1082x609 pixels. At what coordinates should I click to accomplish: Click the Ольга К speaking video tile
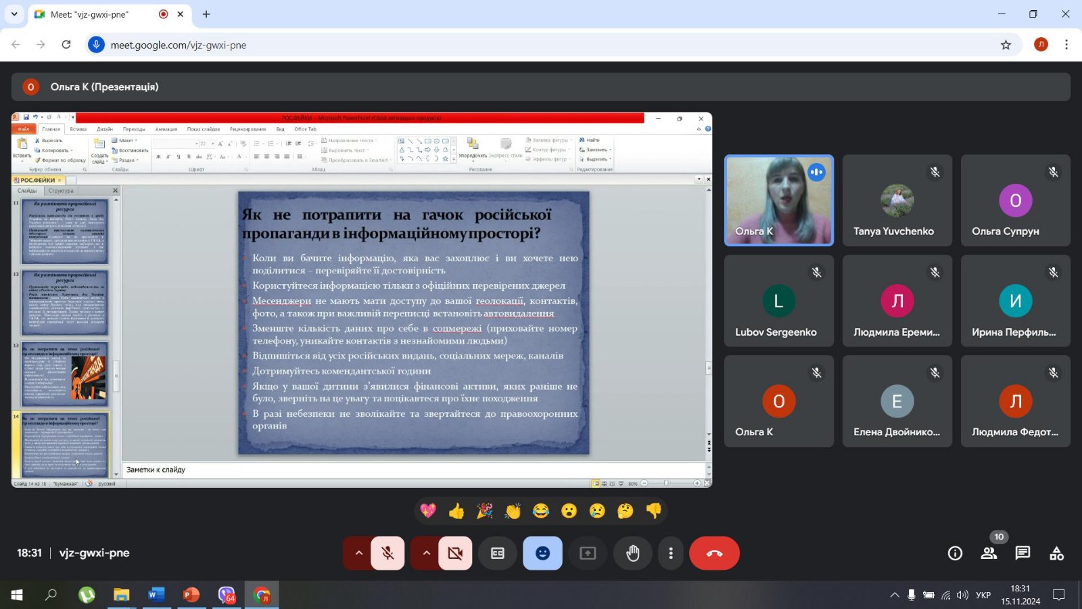click(778, 200)
